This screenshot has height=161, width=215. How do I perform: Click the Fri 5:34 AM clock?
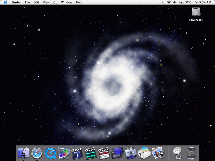pyautogui.click(x=203, y=2)
